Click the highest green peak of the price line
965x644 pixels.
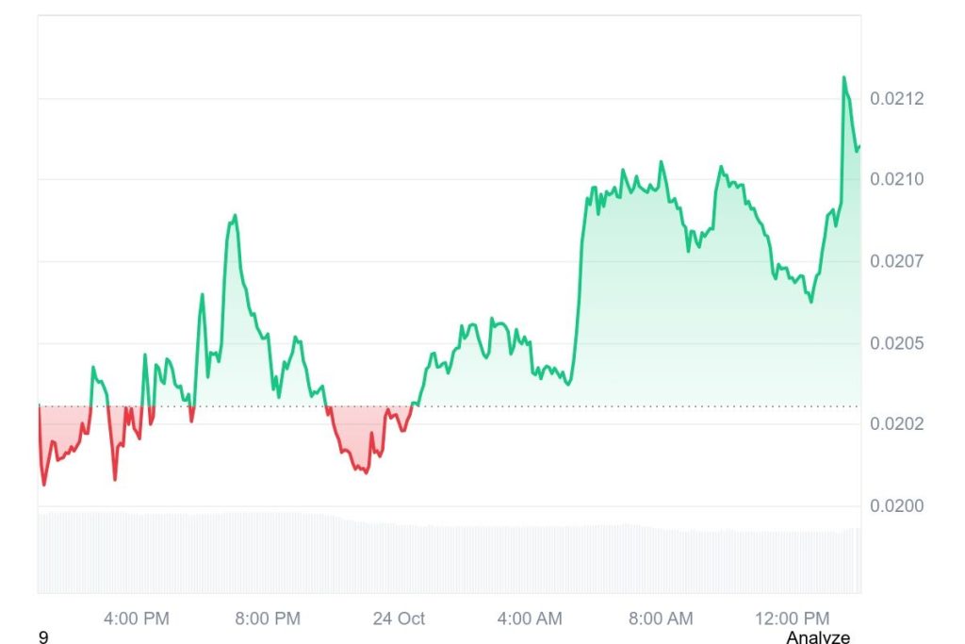(843, 78)
